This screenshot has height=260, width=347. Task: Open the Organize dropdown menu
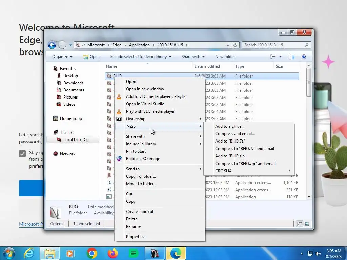point(62,57)
